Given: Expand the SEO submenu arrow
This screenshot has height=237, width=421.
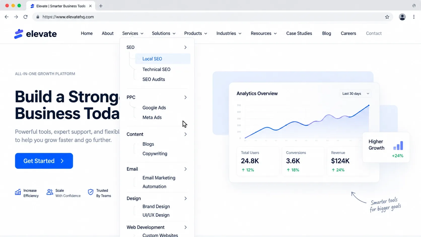Looking at the screenshot, I should tap(185, 47).
